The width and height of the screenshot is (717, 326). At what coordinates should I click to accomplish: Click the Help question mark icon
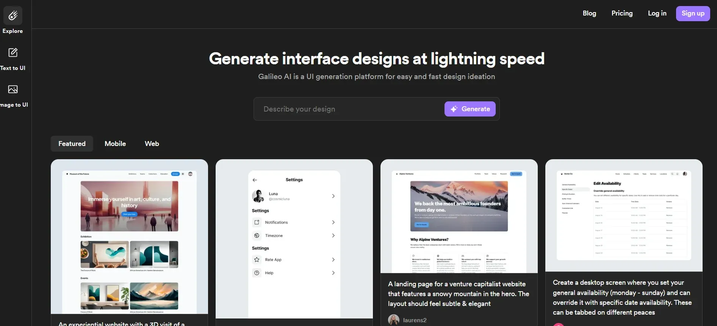tap(257, 273)
